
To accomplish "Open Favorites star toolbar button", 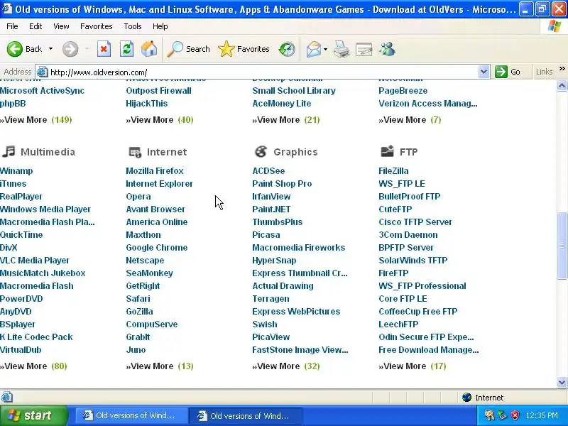I will pyautogui.click(x=244, y=49).
